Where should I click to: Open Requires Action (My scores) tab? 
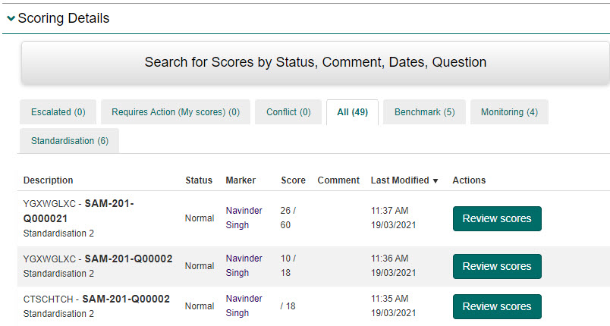(175, 112)
